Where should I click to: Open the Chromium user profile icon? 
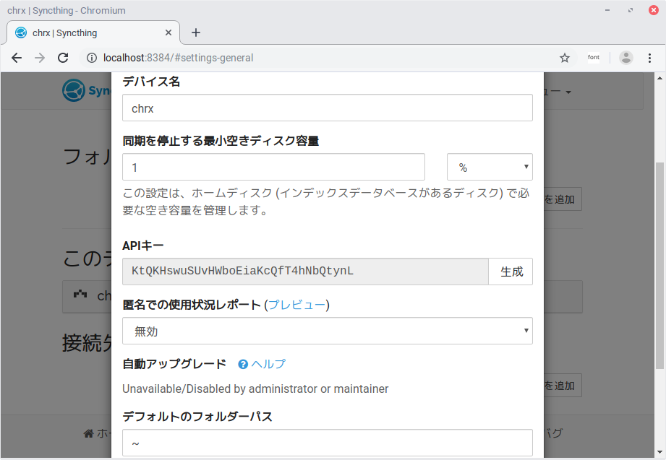tap(626, 58)
